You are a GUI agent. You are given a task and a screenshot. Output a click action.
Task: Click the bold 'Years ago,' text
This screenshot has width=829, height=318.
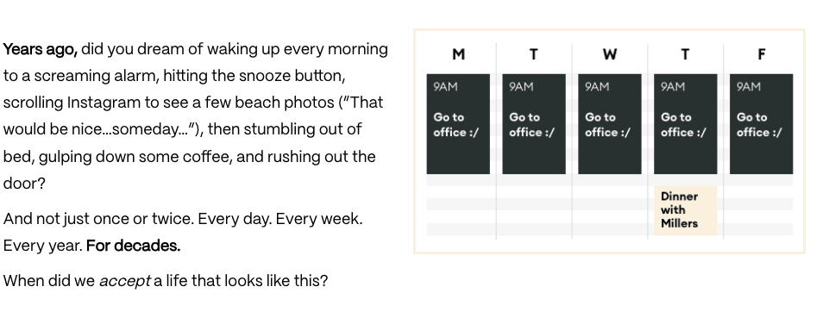click(41, 50)
